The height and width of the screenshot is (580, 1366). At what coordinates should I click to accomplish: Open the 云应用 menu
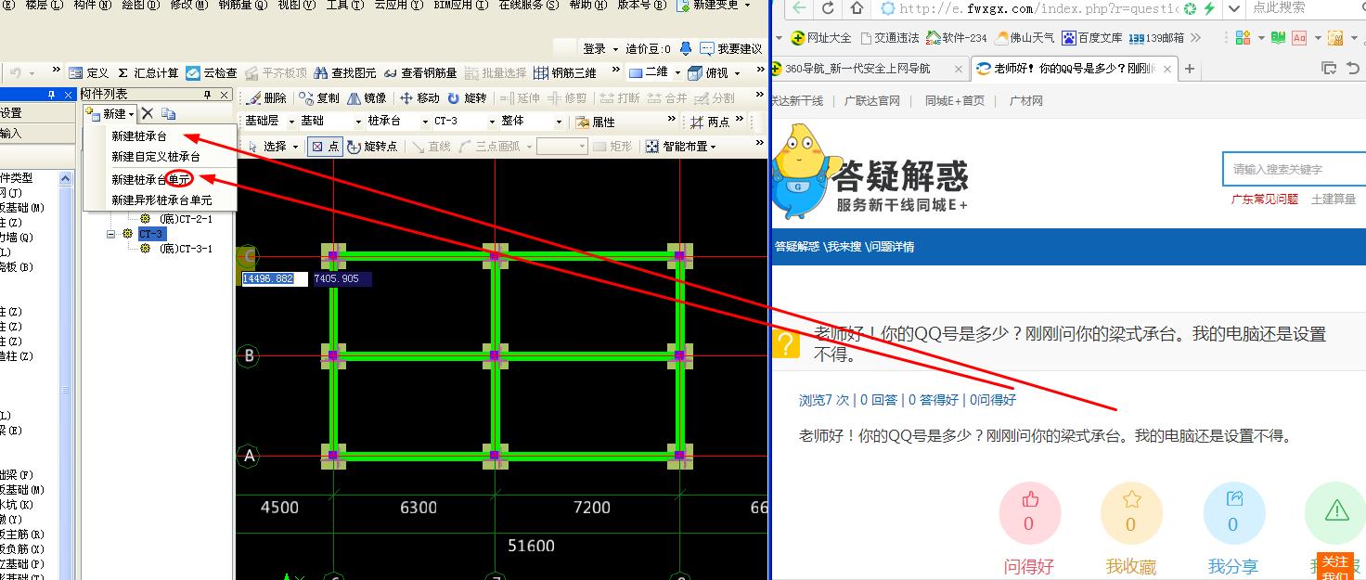tap(398, 5)
